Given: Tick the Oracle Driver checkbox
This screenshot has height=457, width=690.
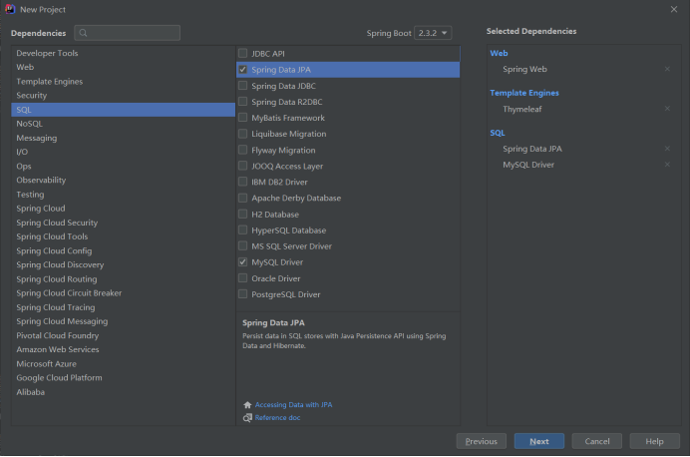Looking at the screenshot, I should pos(242,278).
